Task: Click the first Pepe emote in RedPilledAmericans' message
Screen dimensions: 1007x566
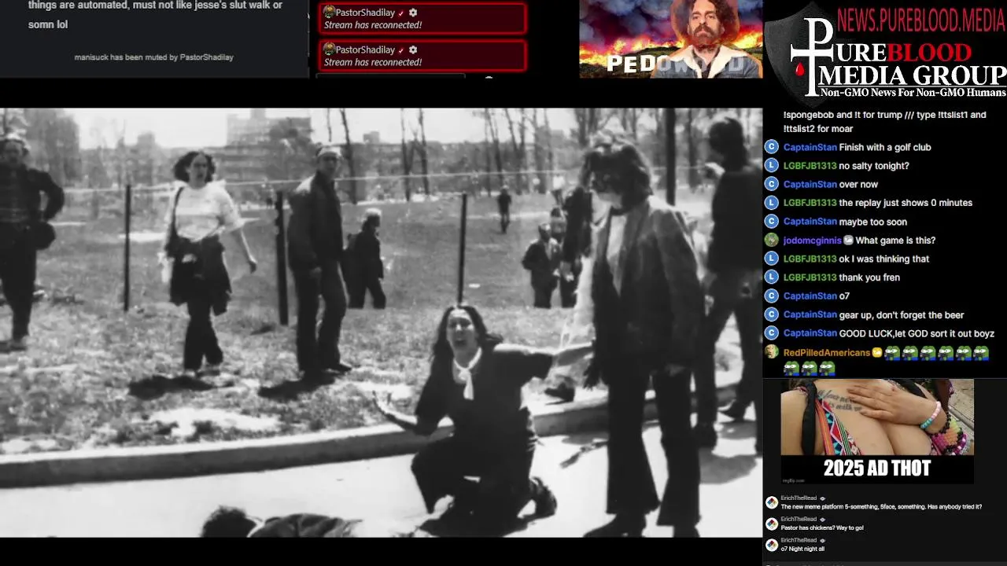Action: click(892, 353)
